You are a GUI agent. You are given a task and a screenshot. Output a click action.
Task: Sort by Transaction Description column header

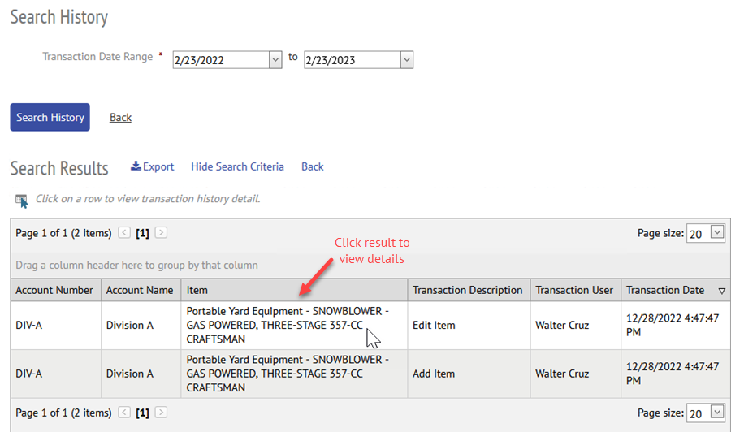[x=469, y=290]
